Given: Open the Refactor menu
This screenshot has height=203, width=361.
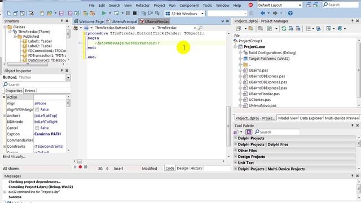Looking at the screenshot, I should (x=143, y=5).
